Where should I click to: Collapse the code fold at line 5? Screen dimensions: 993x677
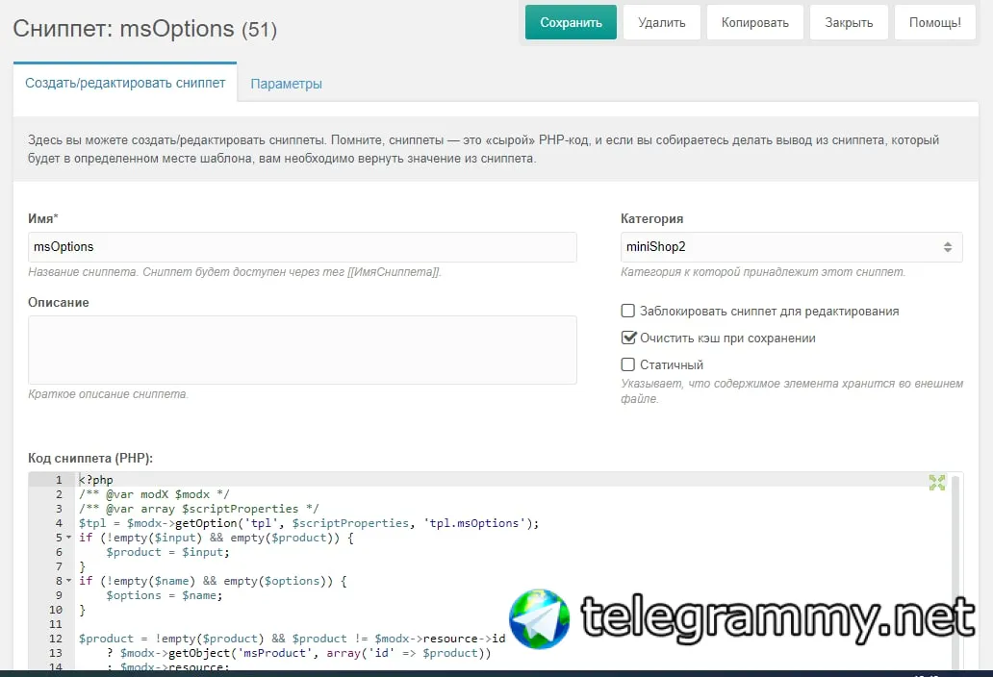[x=68, y=538]
